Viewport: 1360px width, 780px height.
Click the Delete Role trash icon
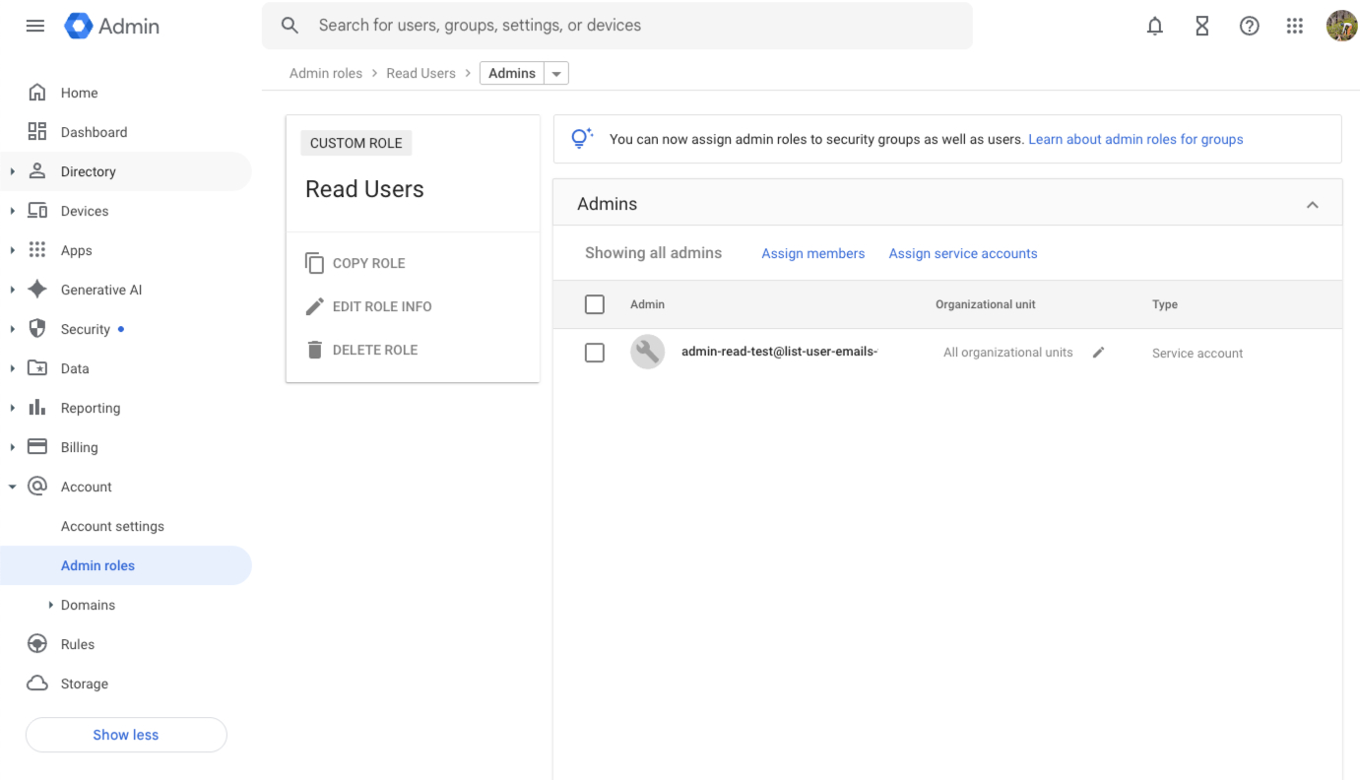pyautogui.click(x=314, y=350)
